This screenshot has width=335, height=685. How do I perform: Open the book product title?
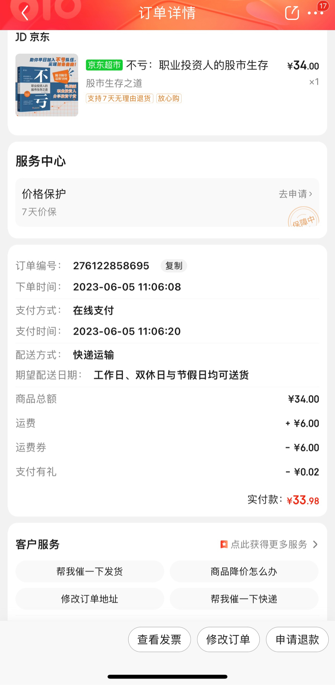point(197,66)
